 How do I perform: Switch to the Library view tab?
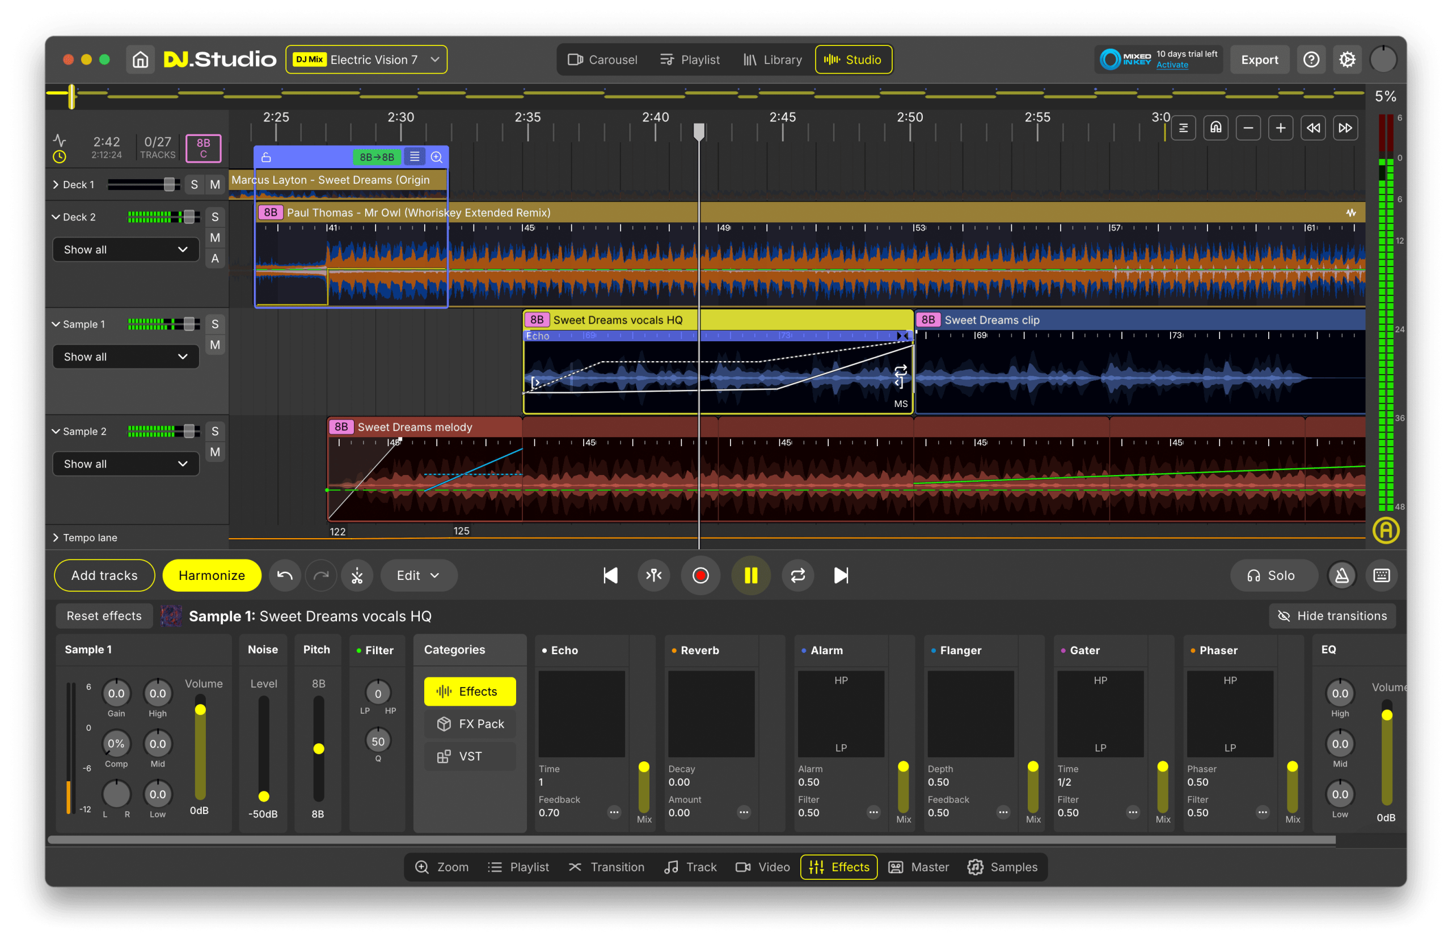(x=773, y=60)
